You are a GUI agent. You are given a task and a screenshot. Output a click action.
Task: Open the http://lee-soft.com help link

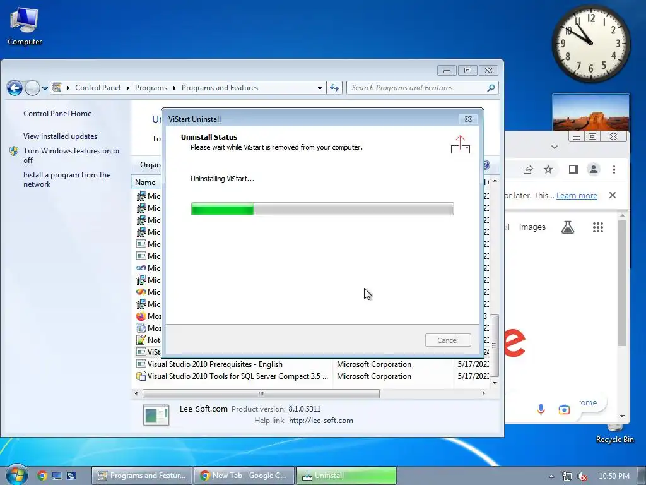[x=321, y=421]
